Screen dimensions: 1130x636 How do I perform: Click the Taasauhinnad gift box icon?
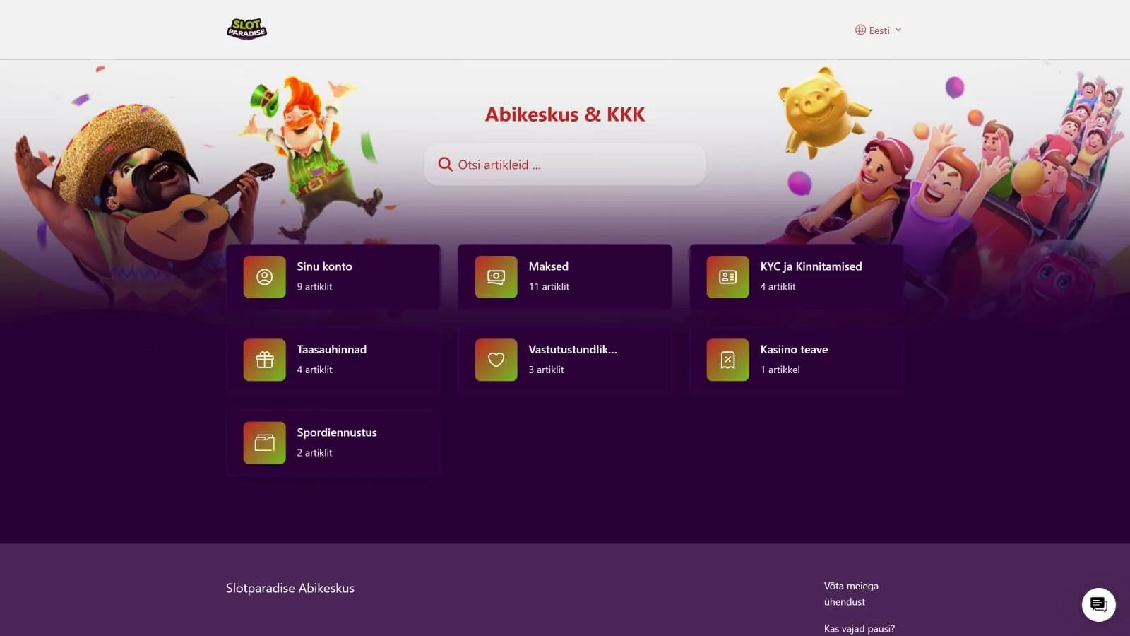(x=264, y=360)
